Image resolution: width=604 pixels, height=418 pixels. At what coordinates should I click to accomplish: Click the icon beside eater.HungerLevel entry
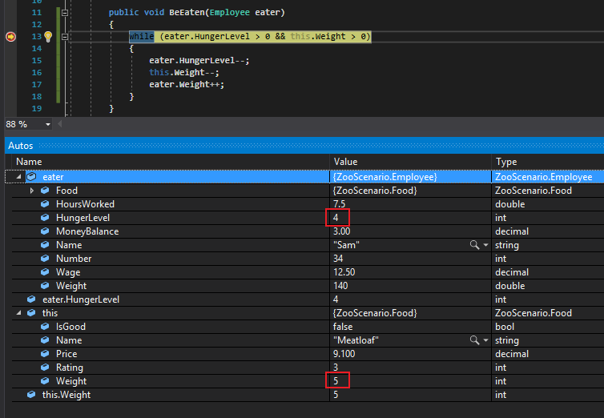[31, 299]
